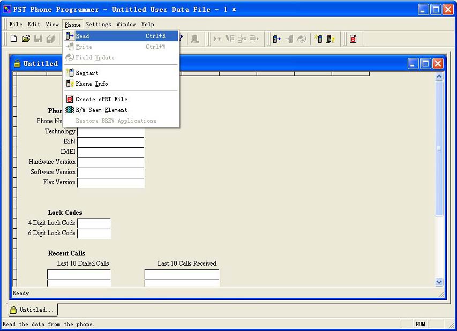Open the File menu
Image resolution: width=457 pixels, height=331 pixels.
pos(16,24)
